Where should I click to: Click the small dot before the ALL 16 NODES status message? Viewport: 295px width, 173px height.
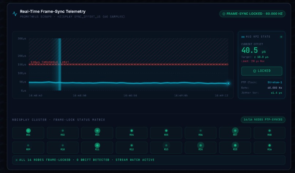(x=16, y=160)
